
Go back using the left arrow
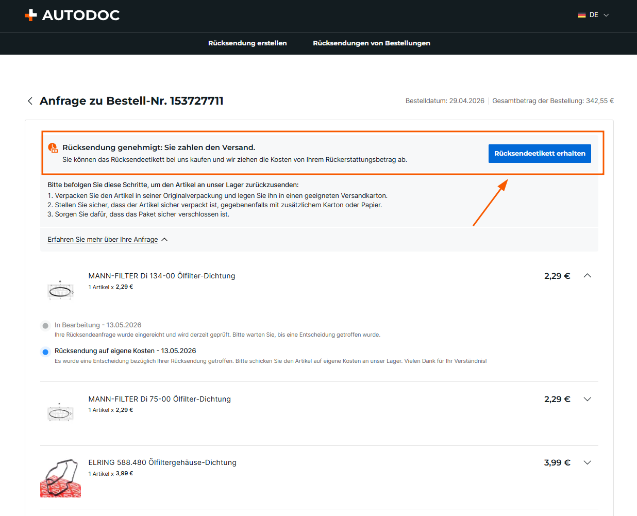(x=30, y=101)
